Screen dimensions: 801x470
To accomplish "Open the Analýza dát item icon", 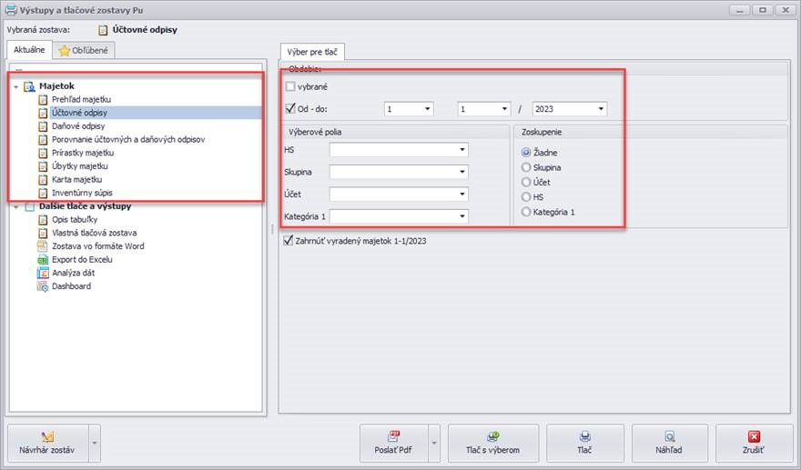I will pyautogui.click(x=42, y=273).
